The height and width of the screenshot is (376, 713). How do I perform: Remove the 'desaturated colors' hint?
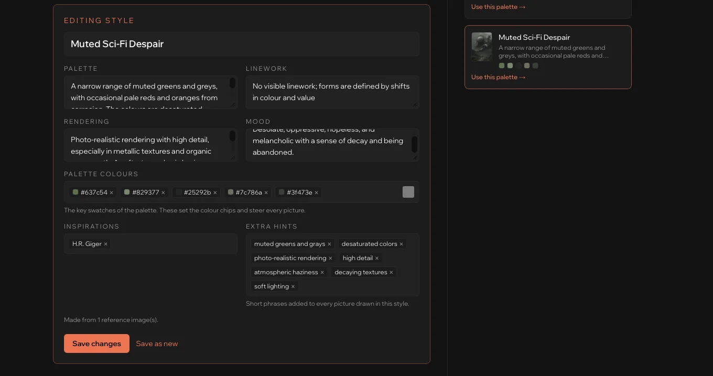coord(401,244)
